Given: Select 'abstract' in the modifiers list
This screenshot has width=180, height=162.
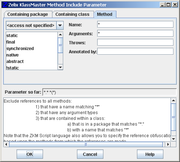Looking at the screenshot, I should pos(32,62).
